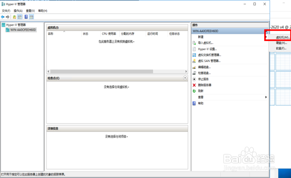Click the Hyper-V 管理器 tree root icon

[3, 25]
